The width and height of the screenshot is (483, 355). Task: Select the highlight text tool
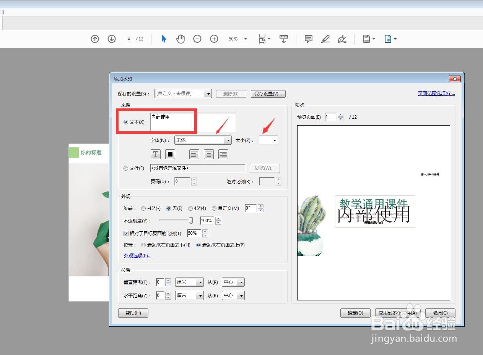click(325, 39)
